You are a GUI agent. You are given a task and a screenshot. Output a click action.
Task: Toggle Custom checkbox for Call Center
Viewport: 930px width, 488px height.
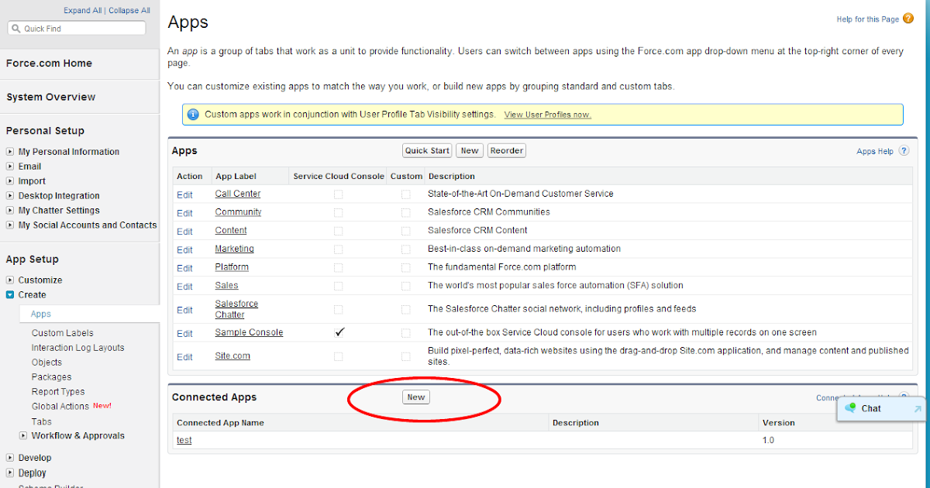pos(406,194)
